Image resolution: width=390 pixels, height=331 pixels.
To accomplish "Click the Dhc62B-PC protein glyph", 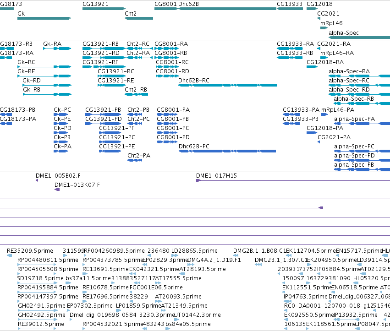I will click(x=227, y=151).
